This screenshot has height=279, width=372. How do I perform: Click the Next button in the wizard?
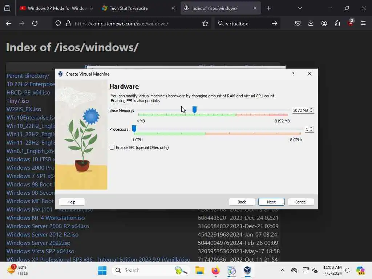(x=271, y=202)
